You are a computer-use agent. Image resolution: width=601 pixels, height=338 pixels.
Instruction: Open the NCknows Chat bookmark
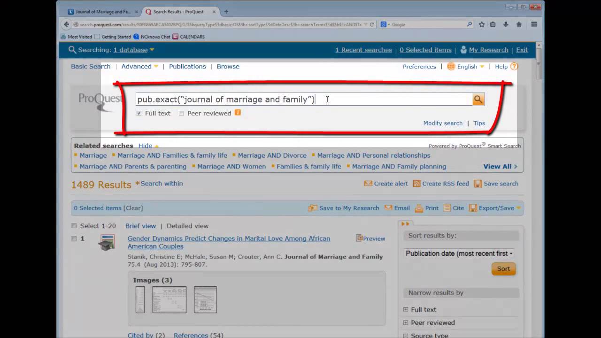pos(152,37)
